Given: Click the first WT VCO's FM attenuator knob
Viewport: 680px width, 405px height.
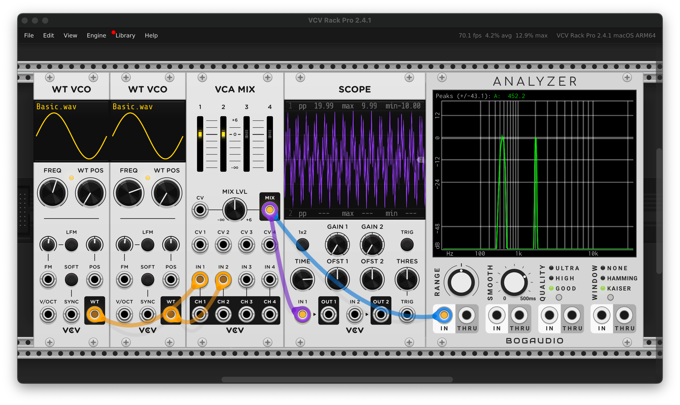Looking at the screenshot, I should click(x=48, y=245).
